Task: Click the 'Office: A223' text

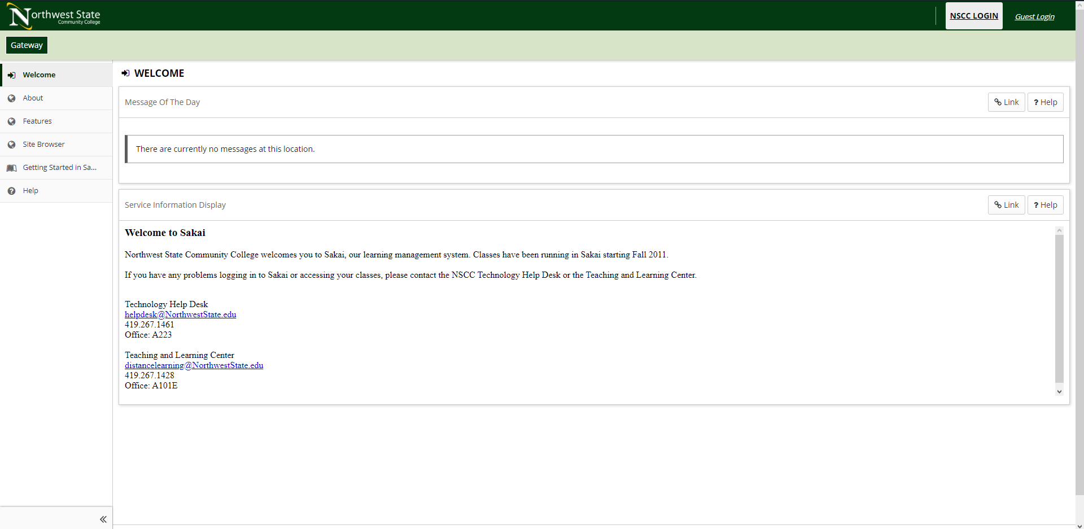Action: [x=148, y=335]
